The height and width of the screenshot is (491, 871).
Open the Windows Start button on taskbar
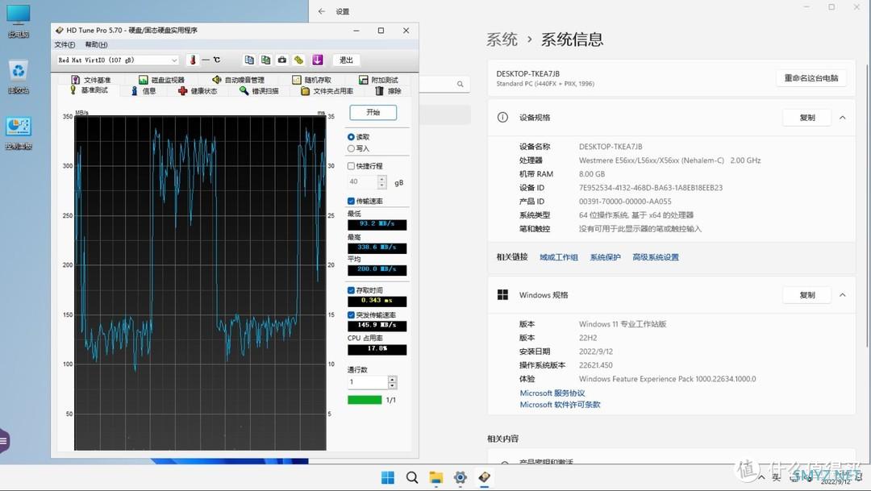[x=388, y=477]
